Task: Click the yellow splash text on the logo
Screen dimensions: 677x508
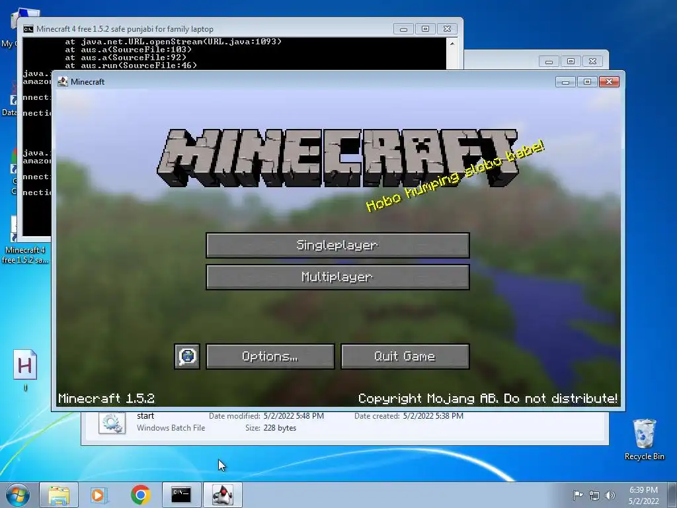Action: coord(455,176)
